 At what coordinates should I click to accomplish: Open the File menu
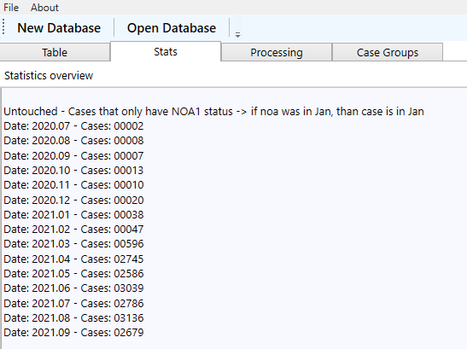coord(11,8)
